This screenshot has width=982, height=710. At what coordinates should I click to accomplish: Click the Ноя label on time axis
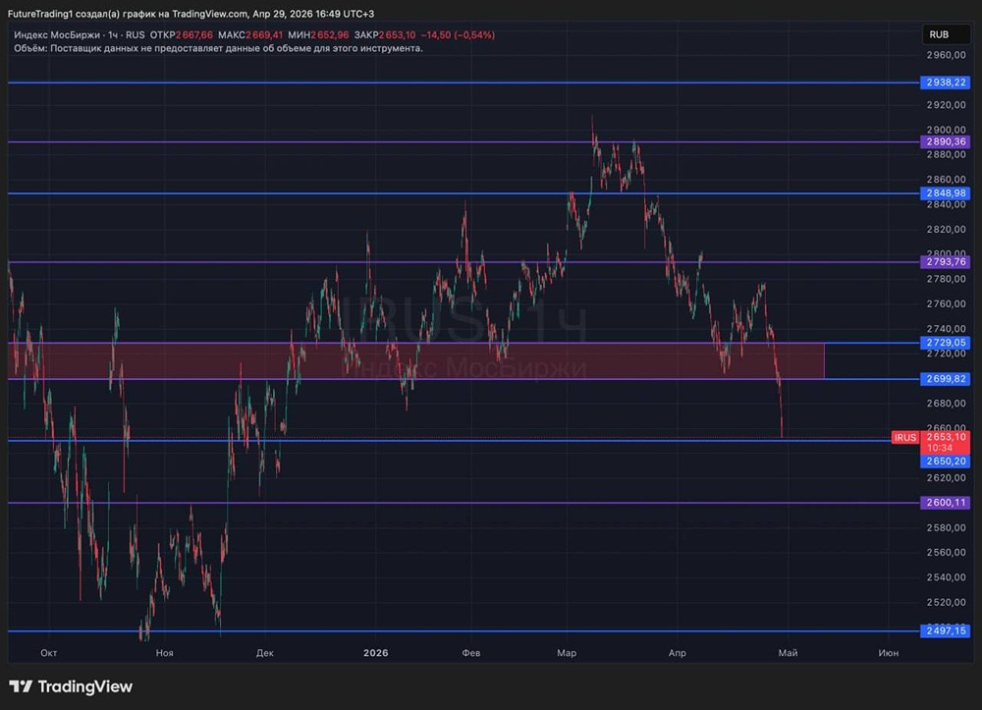(165, 653)
